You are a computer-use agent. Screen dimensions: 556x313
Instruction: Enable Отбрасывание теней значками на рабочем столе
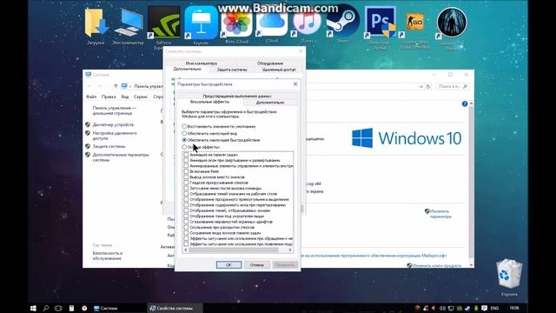pyautogui.click(x=186, y=194)
